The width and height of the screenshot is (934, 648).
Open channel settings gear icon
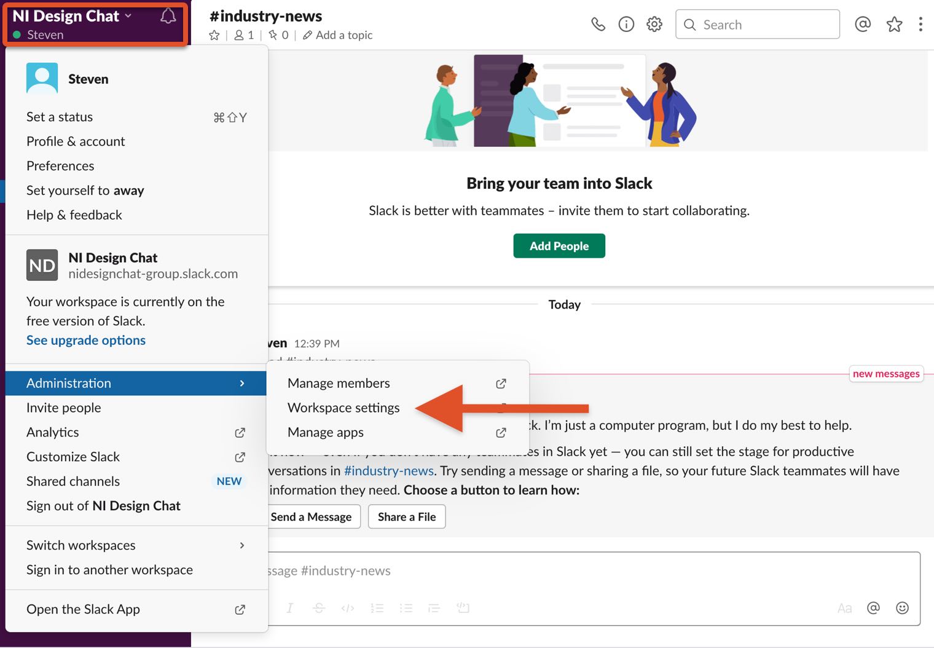click(654, 25)
